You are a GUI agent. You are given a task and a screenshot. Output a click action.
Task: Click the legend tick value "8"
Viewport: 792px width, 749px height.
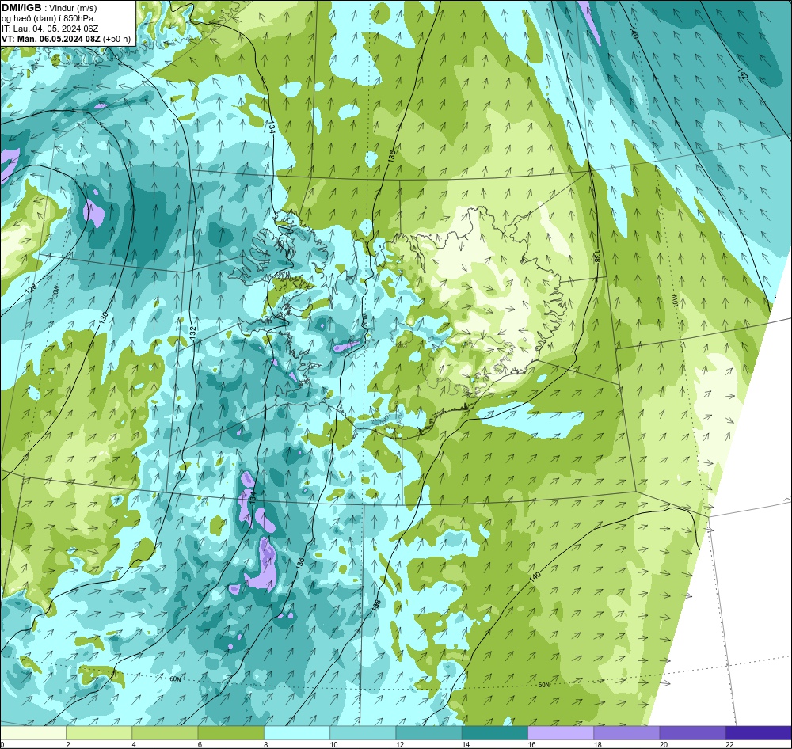265,744
